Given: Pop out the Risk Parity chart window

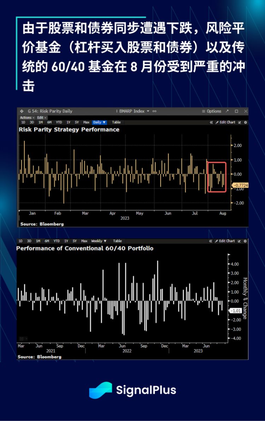Looking at the screenshot, I should point(227,111).
